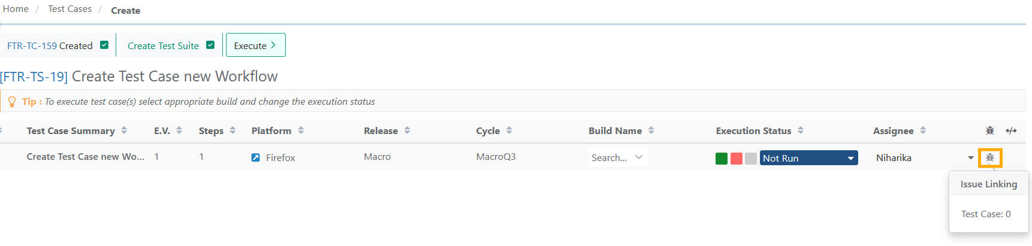Click the Execute button
Screen dimensions: 1032x246
(x=255, y=45)
